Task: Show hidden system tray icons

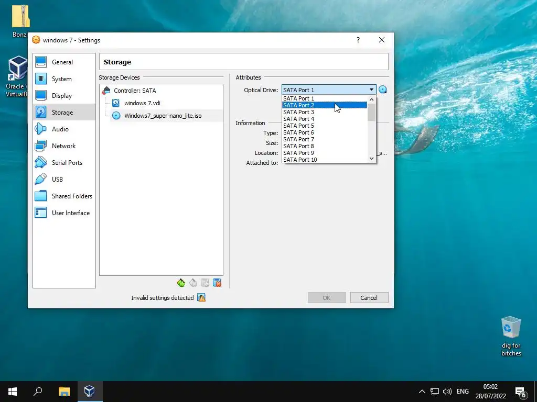Action: [422, 392]
